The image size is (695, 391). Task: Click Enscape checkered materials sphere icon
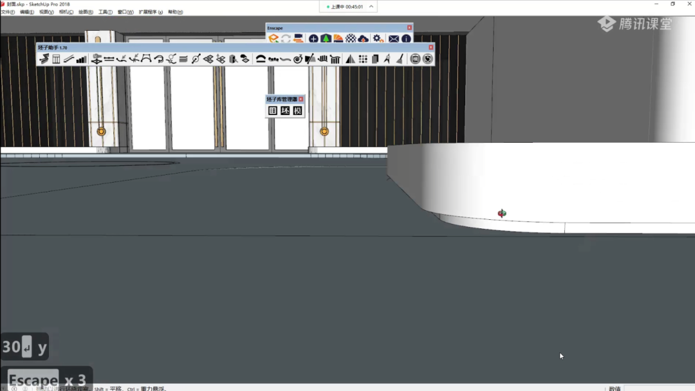(351, 39)
